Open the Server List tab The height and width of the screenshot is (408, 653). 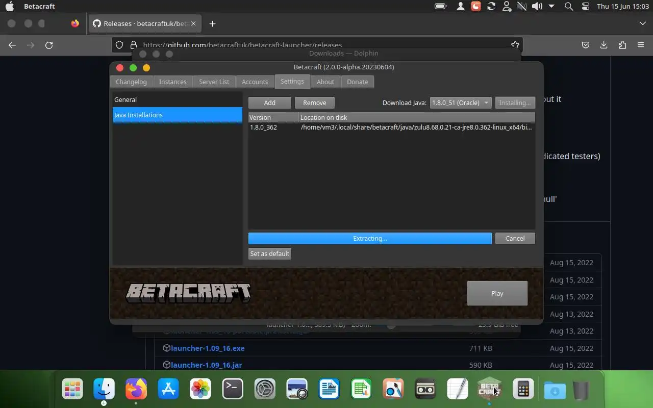(214, 82)
